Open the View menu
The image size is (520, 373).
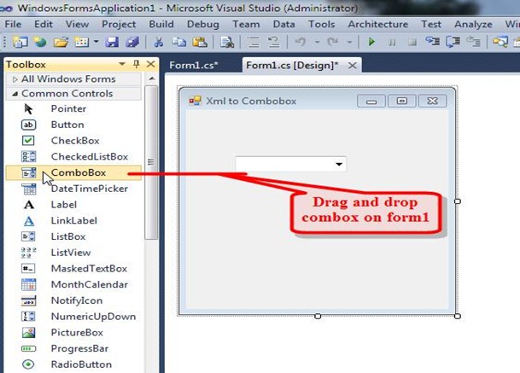point(77,24)
